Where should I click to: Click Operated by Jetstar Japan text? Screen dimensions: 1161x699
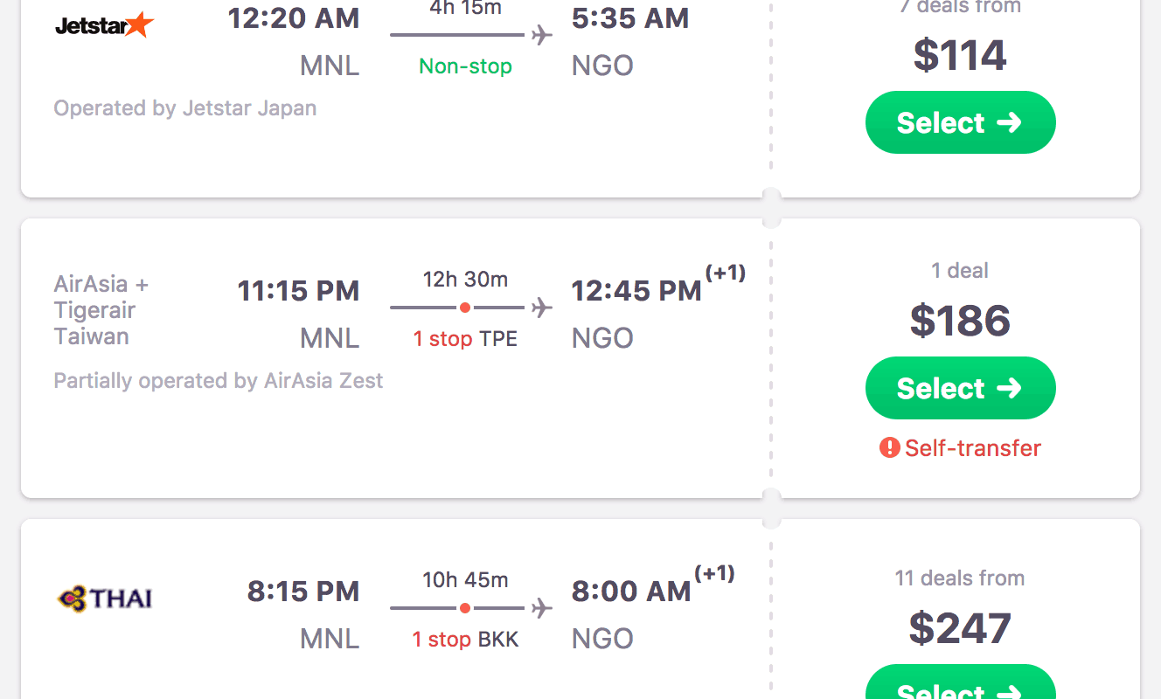click(x=185, y=108)
